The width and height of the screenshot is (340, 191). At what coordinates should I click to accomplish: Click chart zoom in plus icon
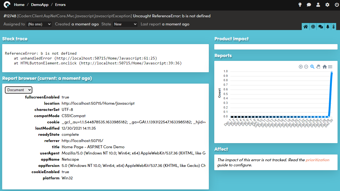coord(301,67)
